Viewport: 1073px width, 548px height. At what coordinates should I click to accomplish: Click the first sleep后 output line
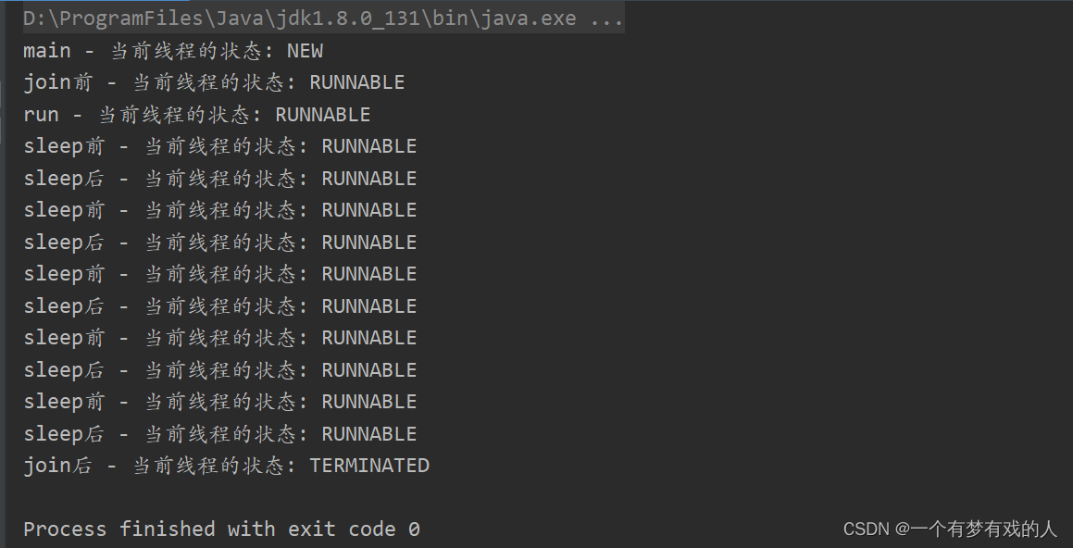point(219,179)
